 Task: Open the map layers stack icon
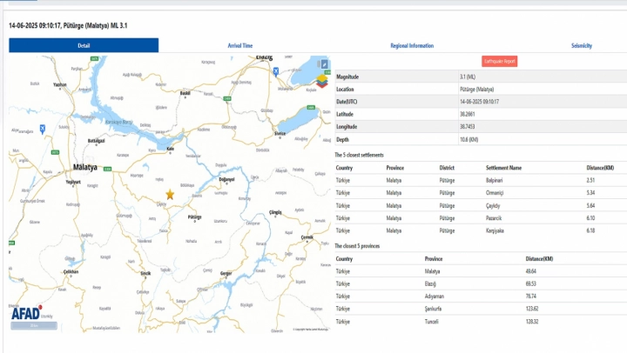coord(324,83)
